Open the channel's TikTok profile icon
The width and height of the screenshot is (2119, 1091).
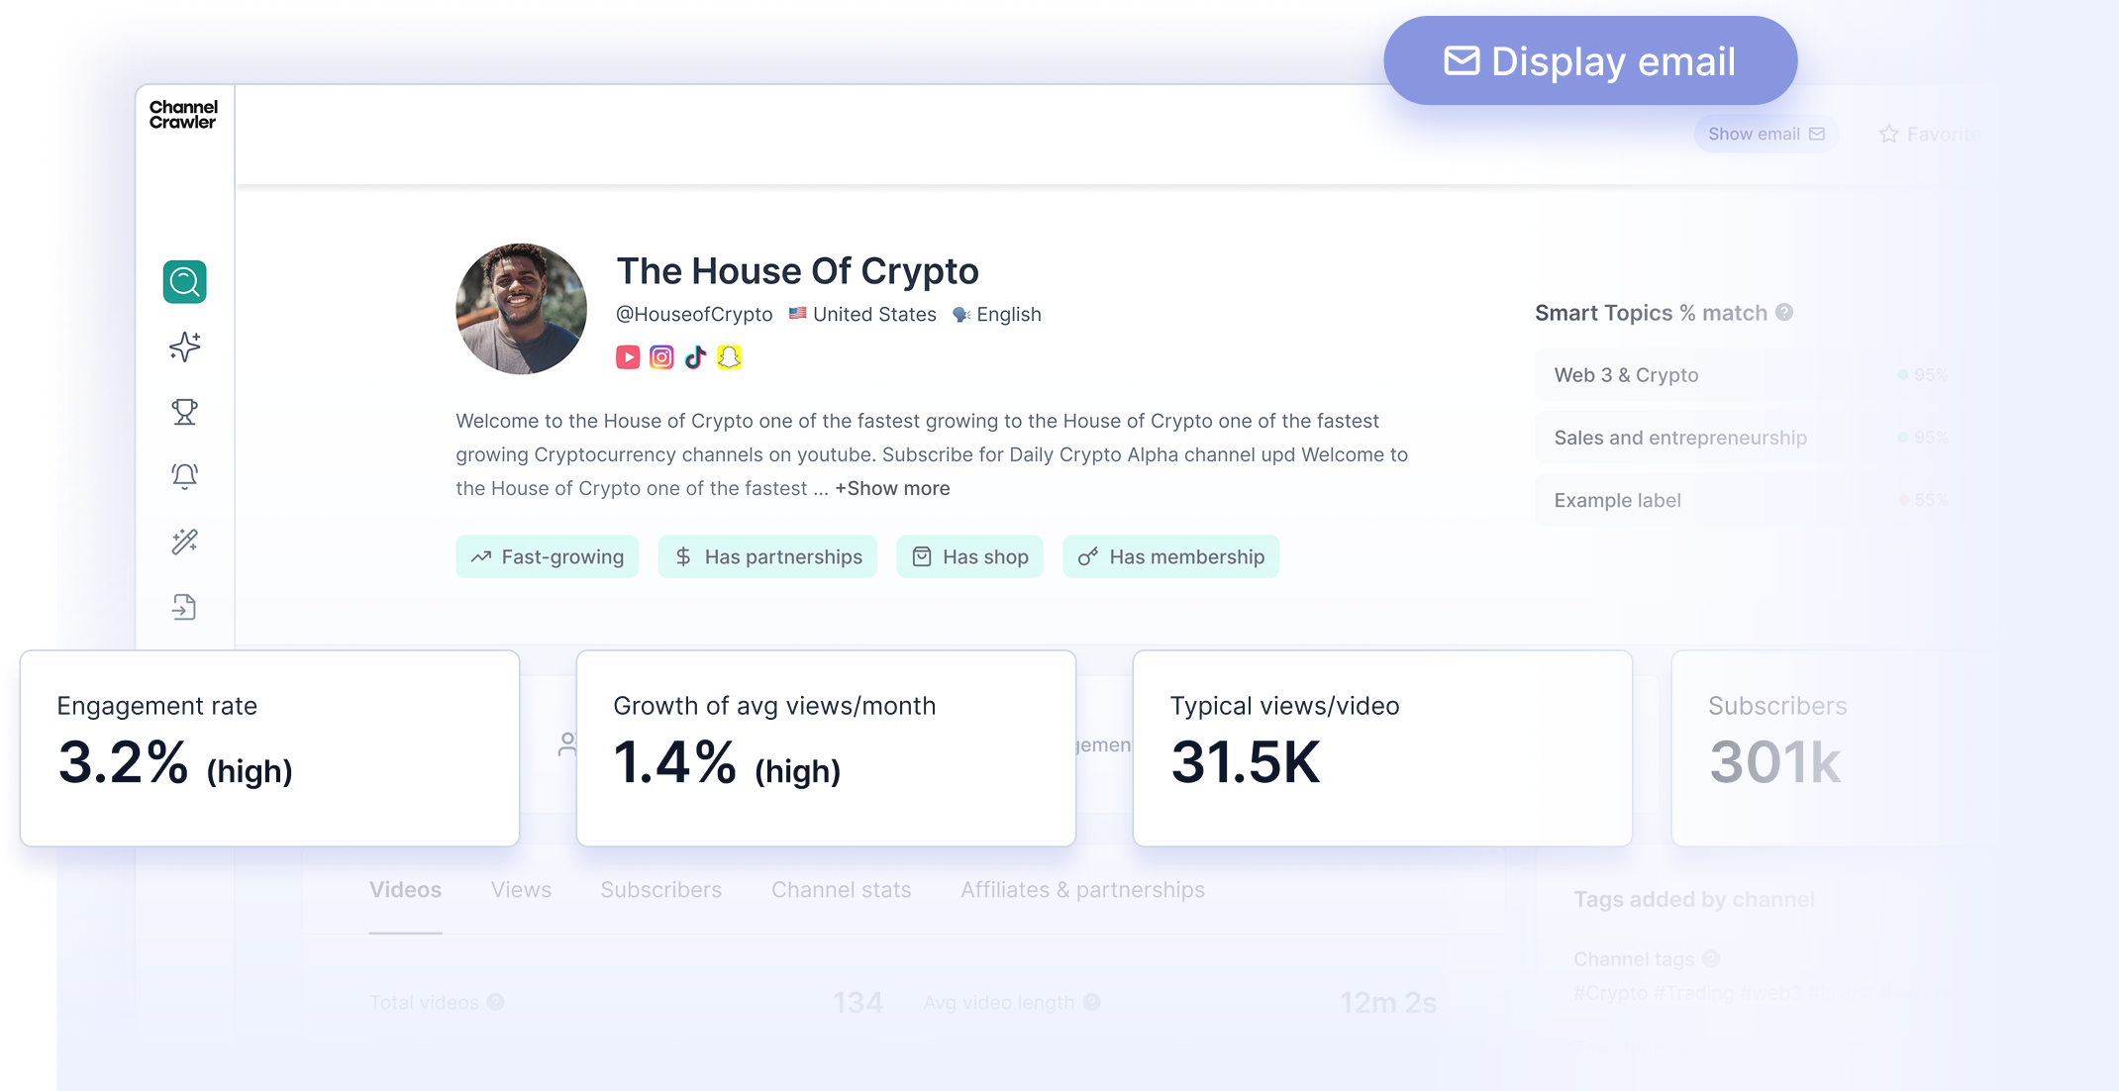(x=695, y=357)
